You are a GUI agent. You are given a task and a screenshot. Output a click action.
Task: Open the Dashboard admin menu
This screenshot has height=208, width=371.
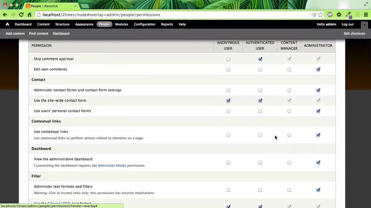tap(23, 24)
